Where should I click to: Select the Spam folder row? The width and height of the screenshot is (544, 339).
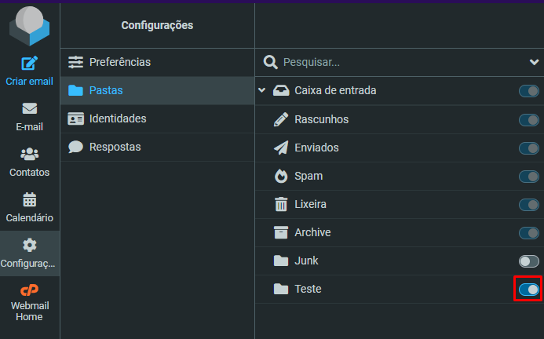400,176
